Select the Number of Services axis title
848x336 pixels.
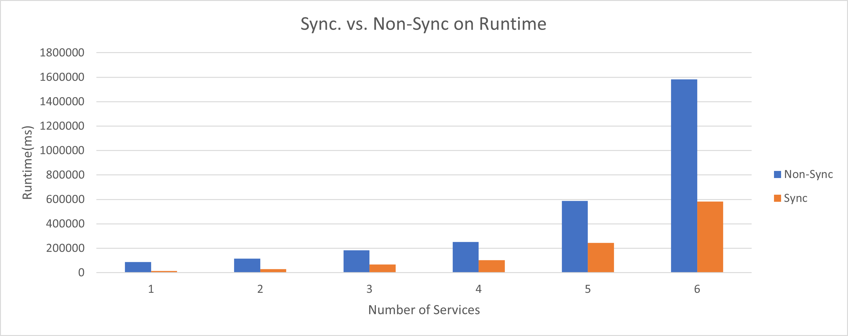(x=424, y=310)
